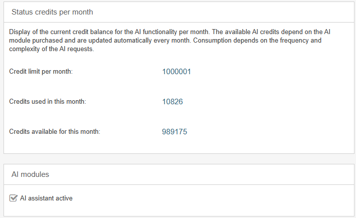Select the "Status credits per month" panel header
The width and height of the screenshot is (356, 218).
[x=52, y=12]
